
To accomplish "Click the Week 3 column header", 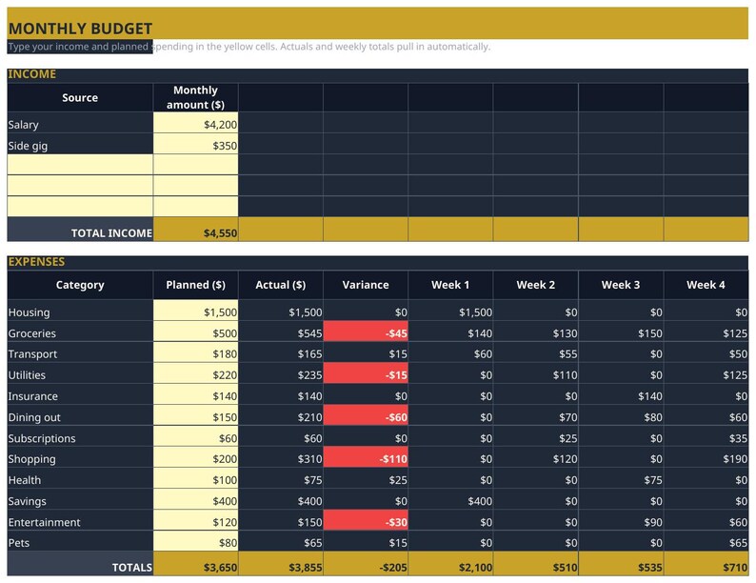I will click(621, 285).
